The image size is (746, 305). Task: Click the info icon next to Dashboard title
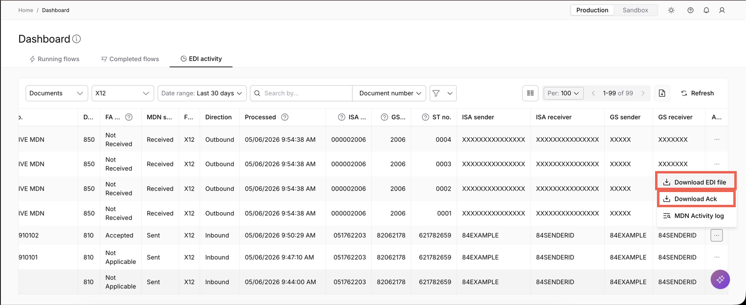(x=77, y=39)
